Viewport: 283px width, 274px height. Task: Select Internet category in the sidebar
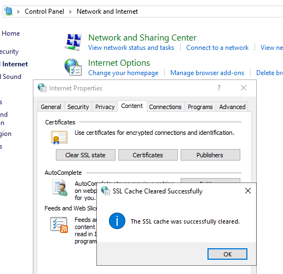(x=15, y=64)
